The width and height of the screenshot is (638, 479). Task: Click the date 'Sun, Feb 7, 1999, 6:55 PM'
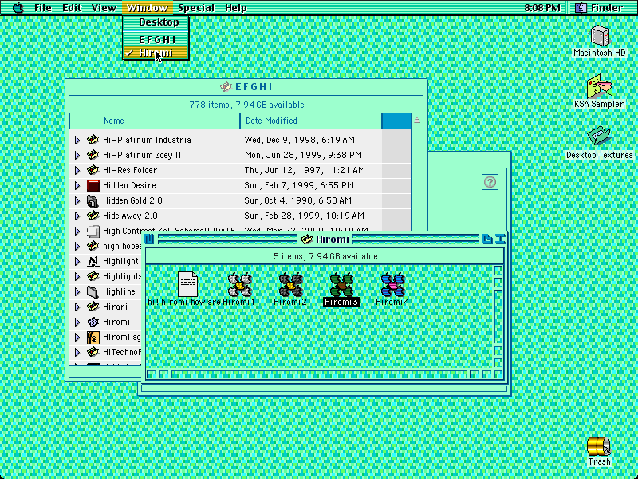(x=299, y=186)
